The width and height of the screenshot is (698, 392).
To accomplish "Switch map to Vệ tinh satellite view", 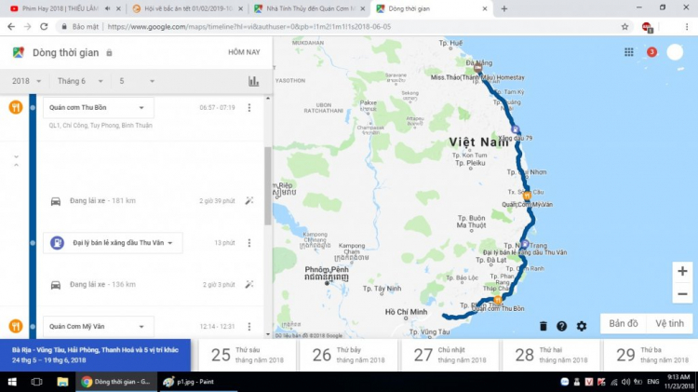I will 669,323.
